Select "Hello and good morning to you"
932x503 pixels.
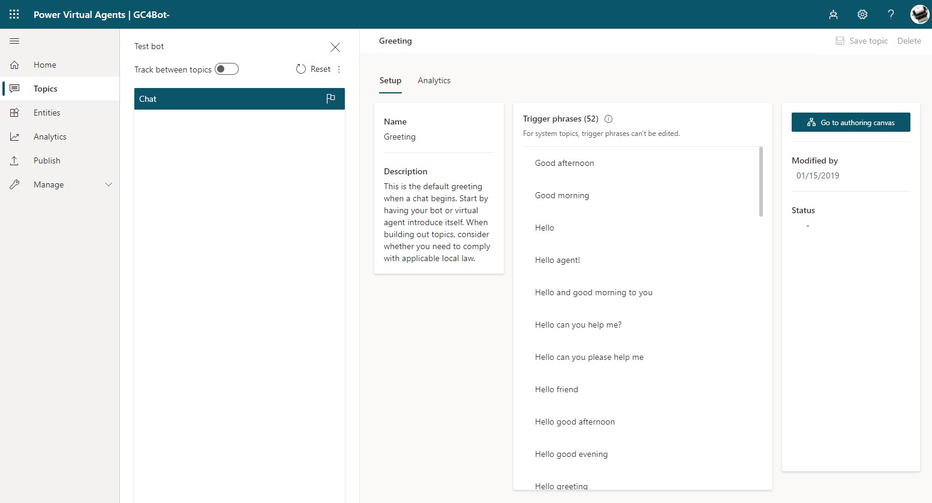coord(594,292)
